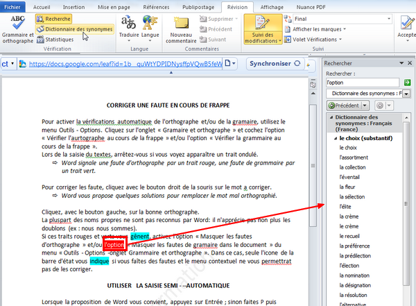Select synonym la prédilection
Viewport: 416px width, 306px height.
click(355, 256)
